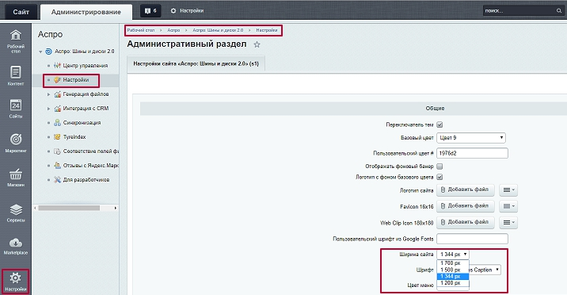Screen dimensions: 567x295
Task: Open Favicon 16x16 file options menu
Action: [508, 206]
